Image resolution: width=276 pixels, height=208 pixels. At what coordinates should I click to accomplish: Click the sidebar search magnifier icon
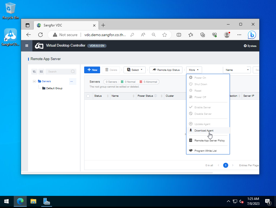(x=73, y=71)
